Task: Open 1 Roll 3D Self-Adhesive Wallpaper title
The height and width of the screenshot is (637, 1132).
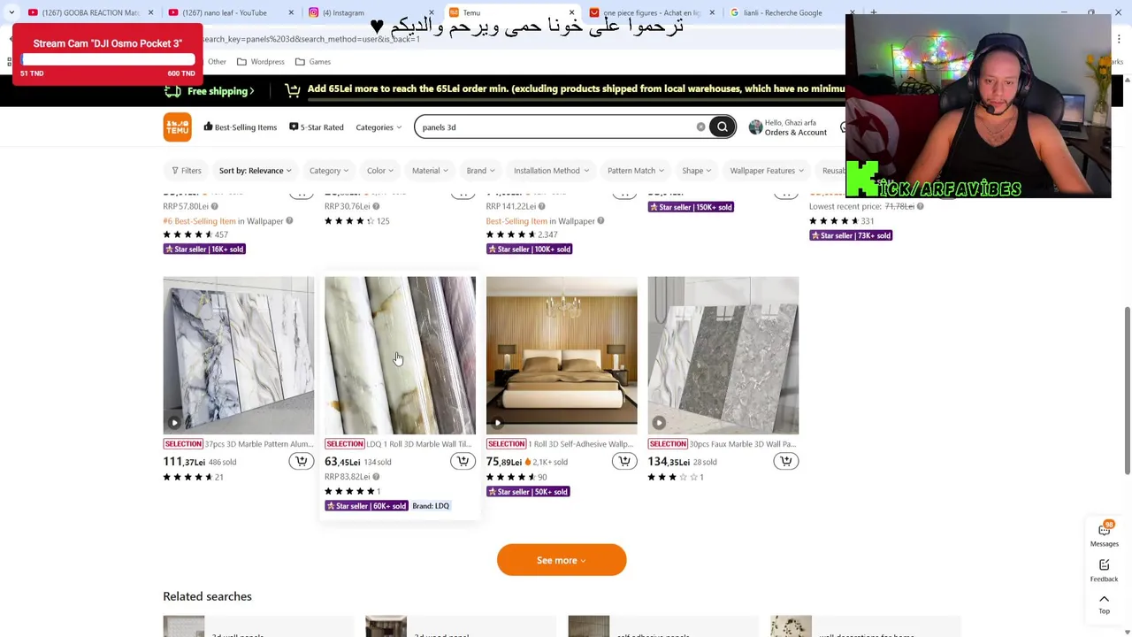Action: (581, 444)
